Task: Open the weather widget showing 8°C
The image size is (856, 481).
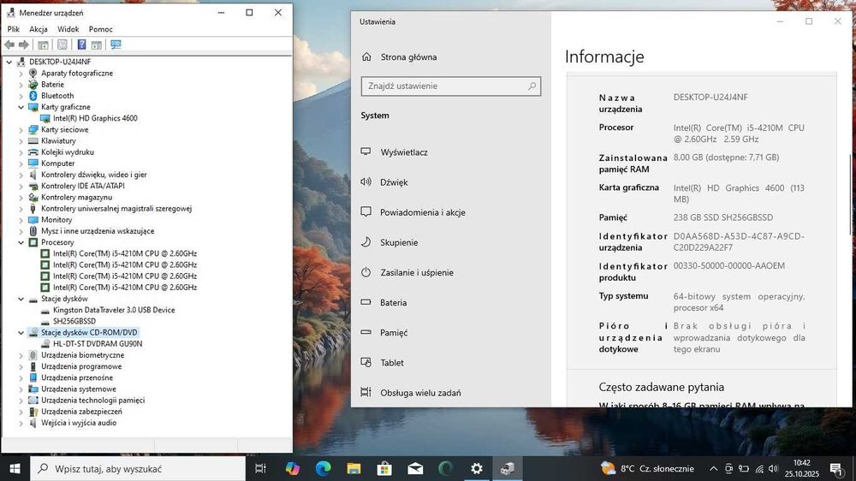Action: 647,468
